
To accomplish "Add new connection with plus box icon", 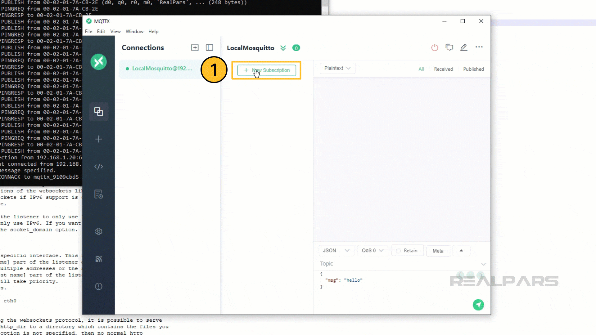I will point(195,47).
